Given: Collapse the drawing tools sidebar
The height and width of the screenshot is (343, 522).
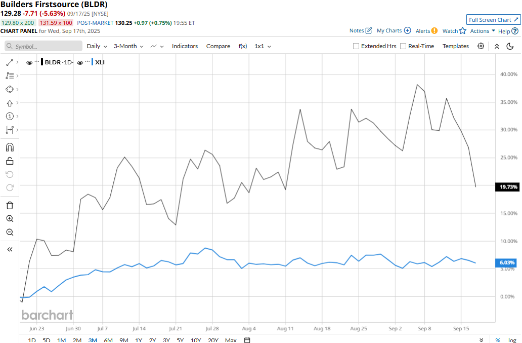Looking at the screenshot, I should 10,249.
